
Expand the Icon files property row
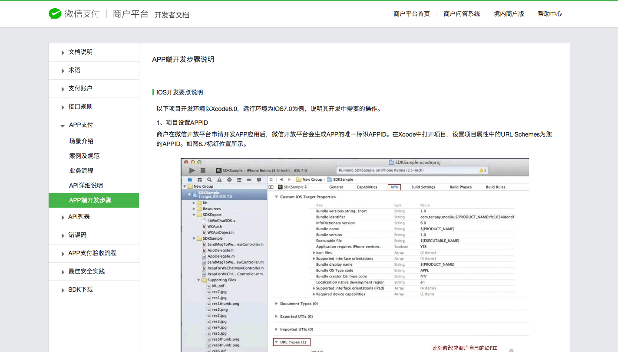[x=314, y=252]
